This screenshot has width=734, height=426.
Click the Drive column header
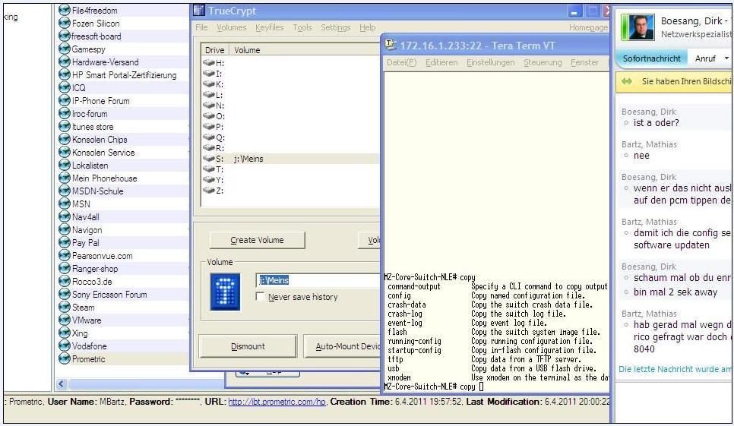point(215,50)
